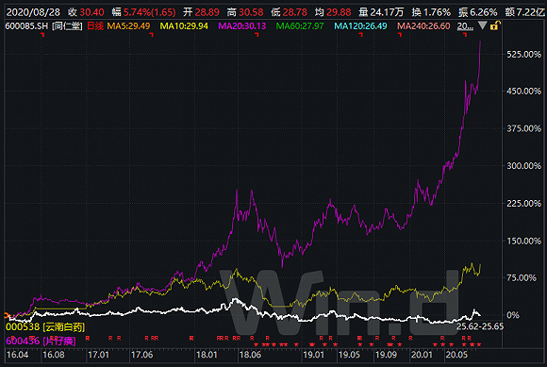Click the 17.01 time axis label
The width and height of the screenshot is (547, 367).
(99, 355)
